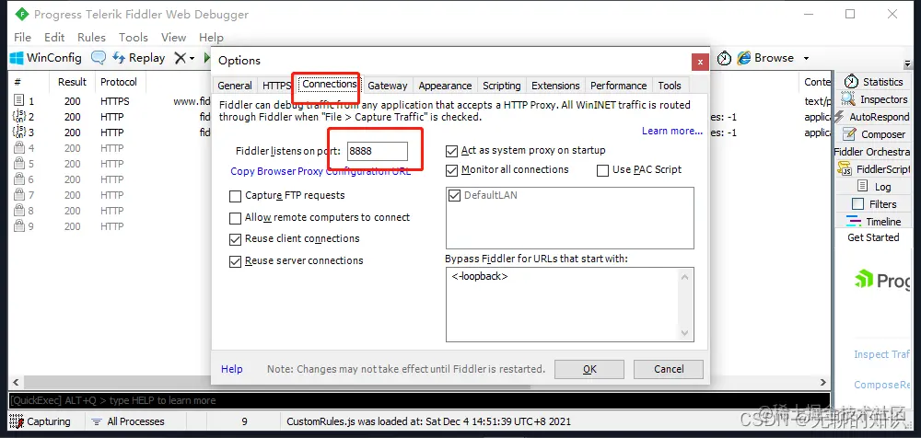Switch to the Tools options tab
Image resolution: width=921 pixels, height=438 pixels.
coord(669,86)
